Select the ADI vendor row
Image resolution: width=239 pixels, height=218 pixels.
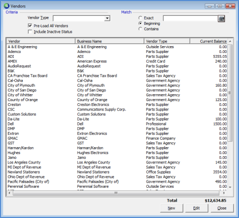click(x=117, y=57)
